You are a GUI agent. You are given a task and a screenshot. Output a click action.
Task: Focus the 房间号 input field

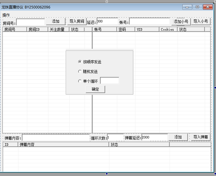30,22
